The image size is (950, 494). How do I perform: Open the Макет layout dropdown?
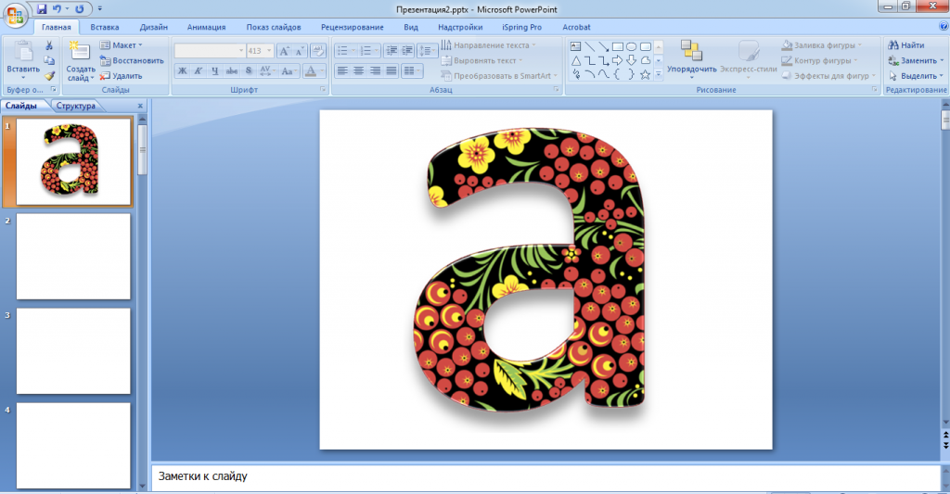tap(121, 45)
